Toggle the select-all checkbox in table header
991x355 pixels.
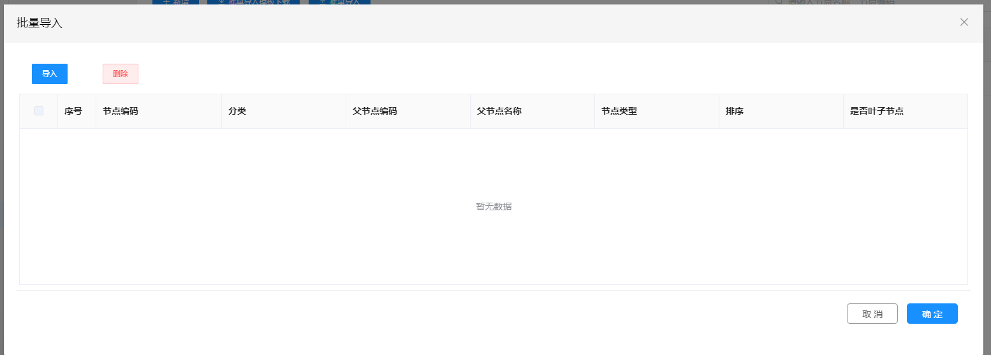click(39, 111)
